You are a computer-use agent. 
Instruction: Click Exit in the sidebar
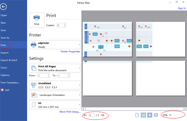(7, 90)
